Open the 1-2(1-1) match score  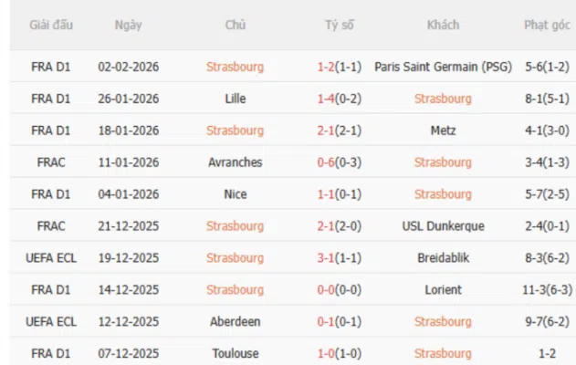click(x=340, y=66)
